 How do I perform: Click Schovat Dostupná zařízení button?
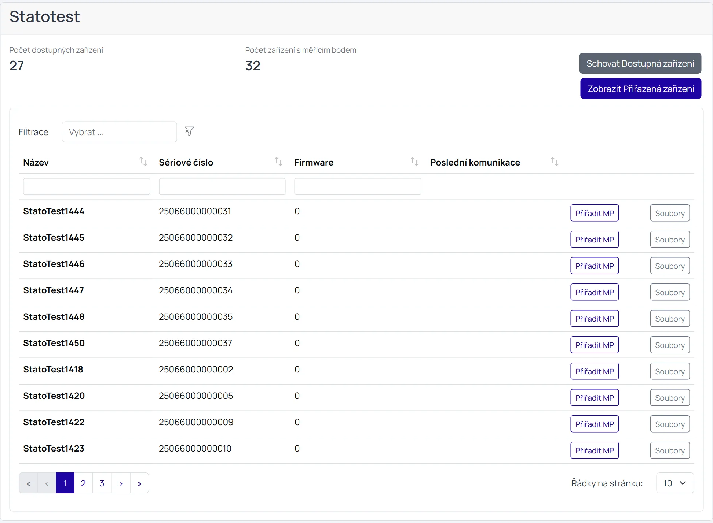pos(640,63)
